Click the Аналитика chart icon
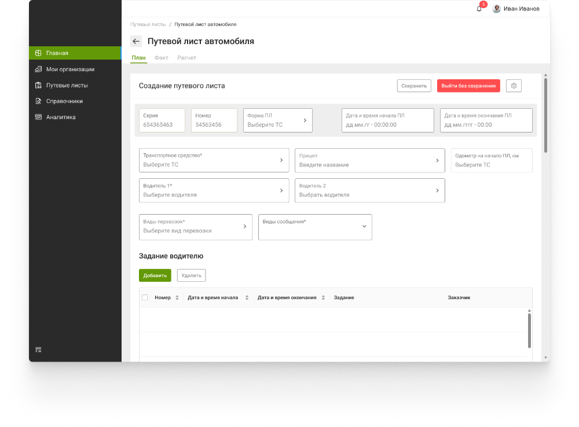 [38, 117]
